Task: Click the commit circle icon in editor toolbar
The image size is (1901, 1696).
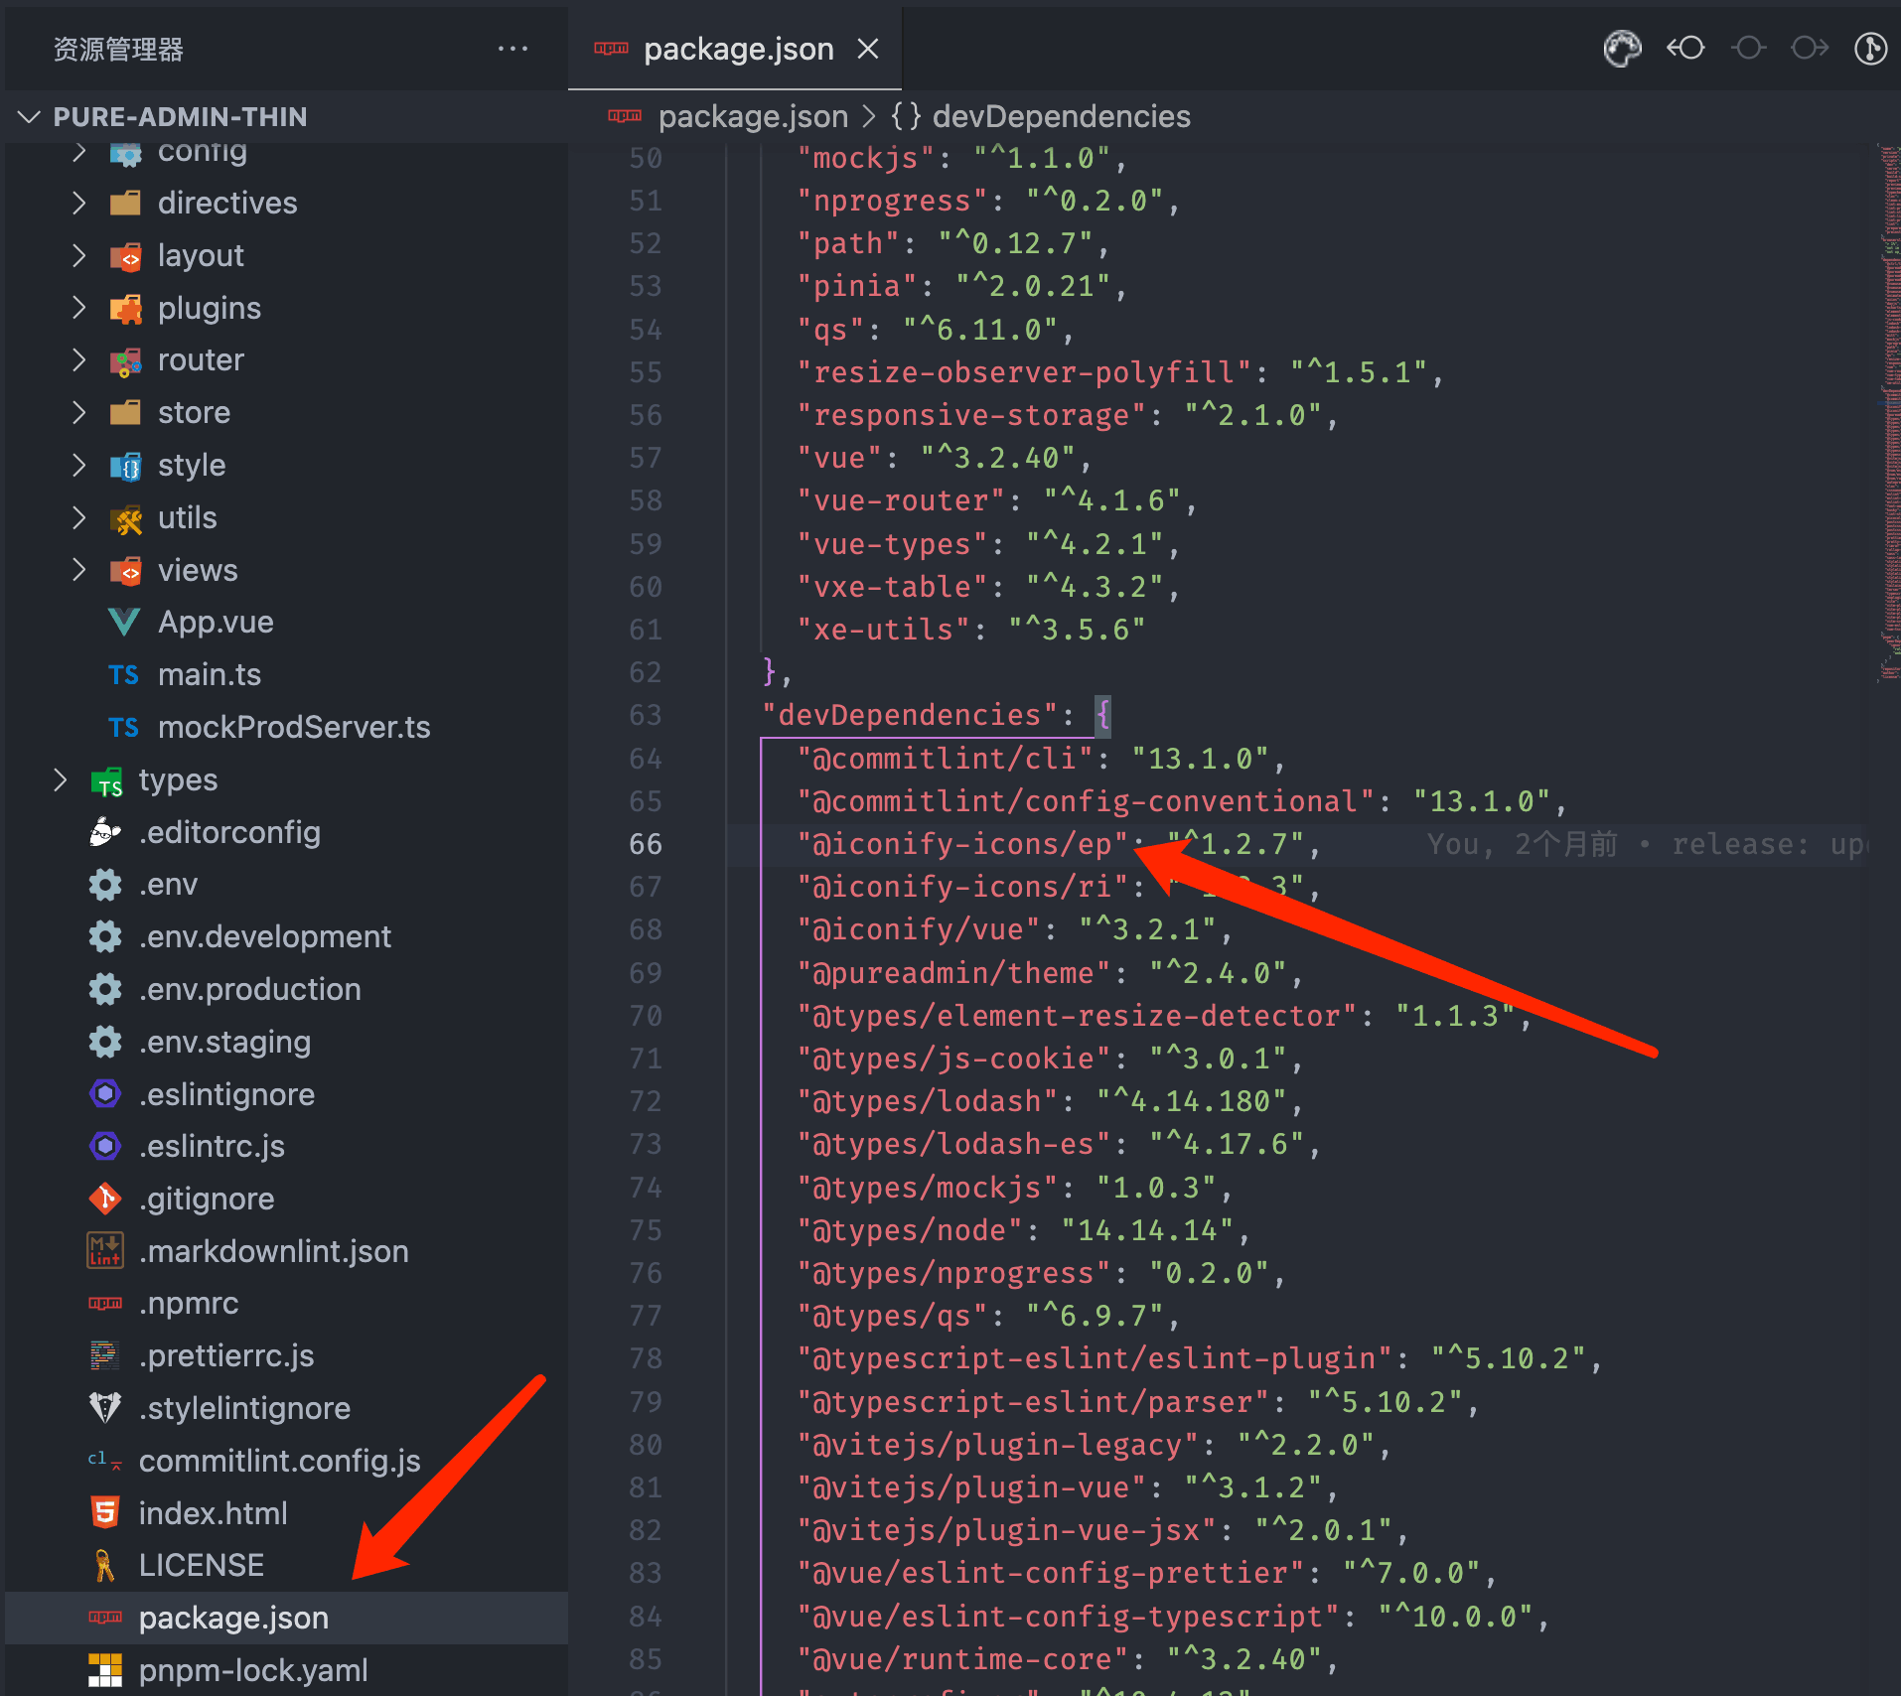Action: [x=1748, y=48]
